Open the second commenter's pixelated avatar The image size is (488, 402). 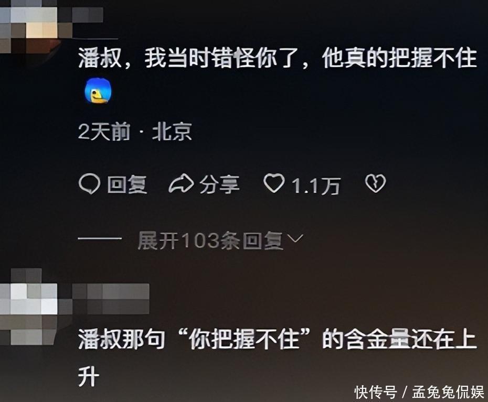tap(29, 307)
